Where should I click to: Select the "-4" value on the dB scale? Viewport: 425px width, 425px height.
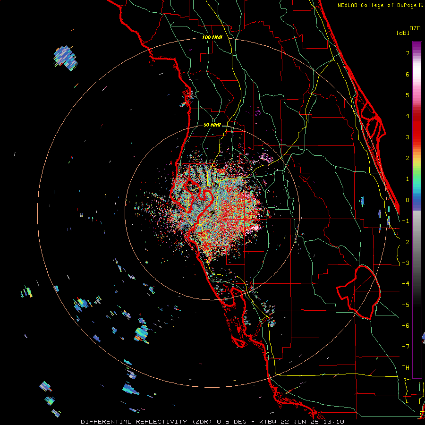tap(406, 284)
